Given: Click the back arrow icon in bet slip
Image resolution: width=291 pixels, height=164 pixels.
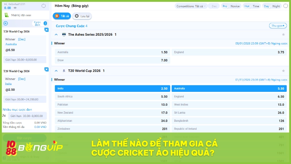Looking at the screenshot, I should (x=5, y=23).
